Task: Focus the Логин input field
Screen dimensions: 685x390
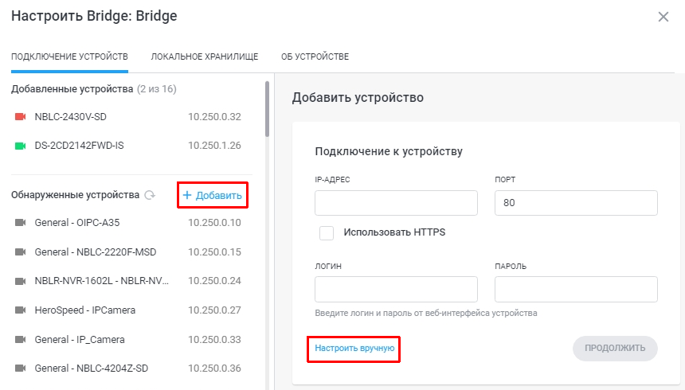Action: [396, 289]
